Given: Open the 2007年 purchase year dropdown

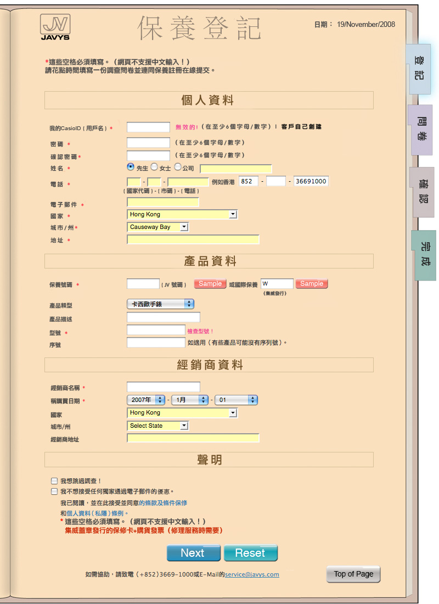Looking at the screenshot, I should 146,400.
